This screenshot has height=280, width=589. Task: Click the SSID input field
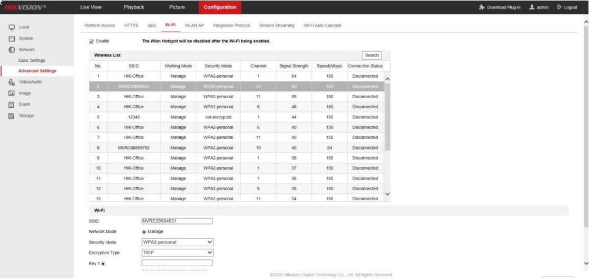tap(177, 221)
